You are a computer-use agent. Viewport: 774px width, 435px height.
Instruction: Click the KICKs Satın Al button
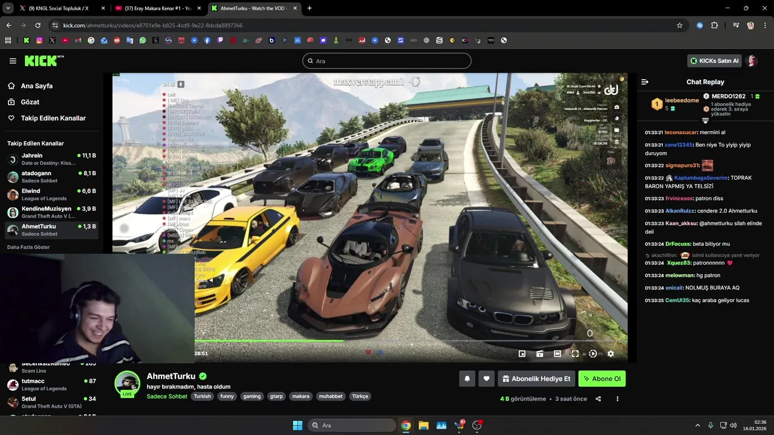click(x=714, y=61)
